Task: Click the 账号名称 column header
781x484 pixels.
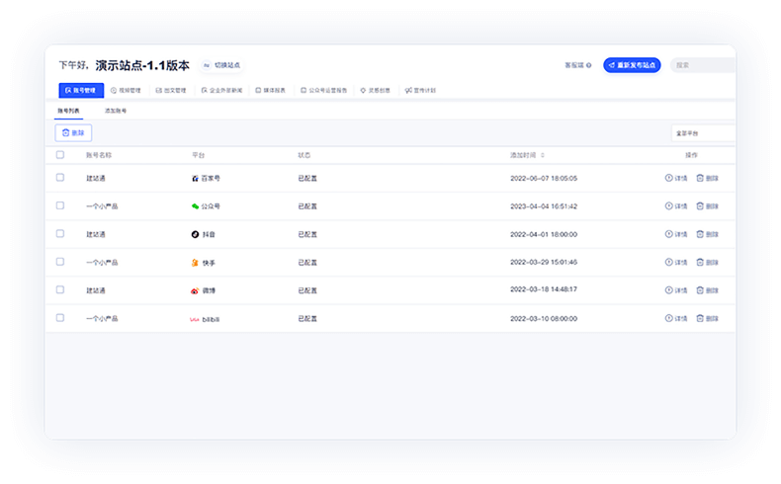Action: point(99,155)
